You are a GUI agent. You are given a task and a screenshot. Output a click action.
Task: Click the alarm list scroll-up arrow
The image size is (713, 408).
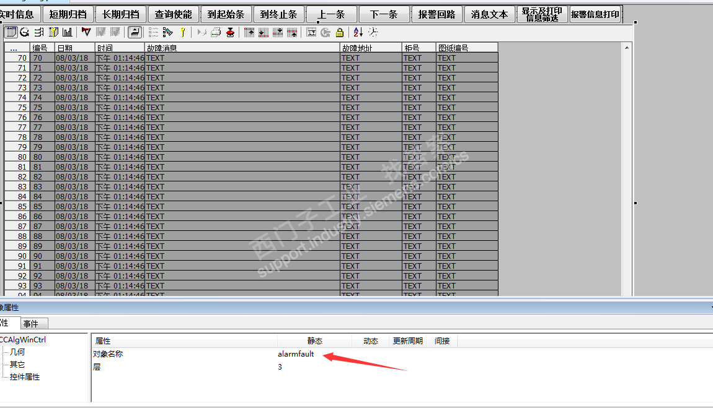[627, 48]
